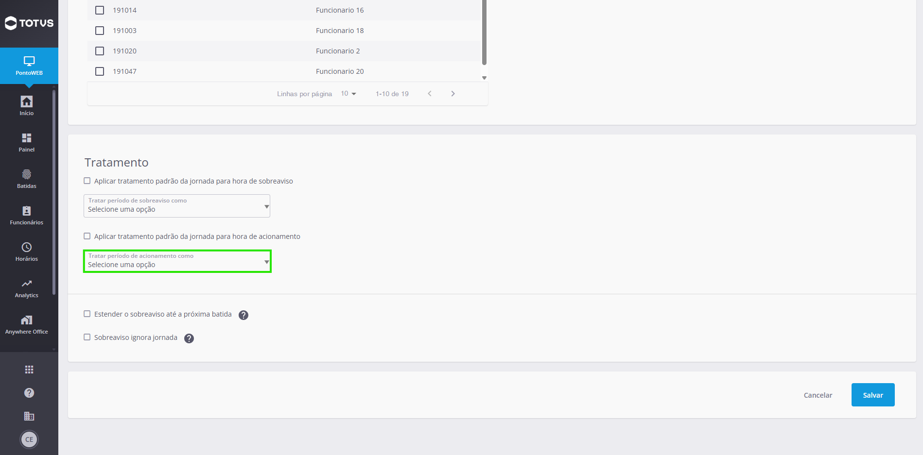Open the company building icon
The height and width of the screenshot is (455, 923).
29,416
